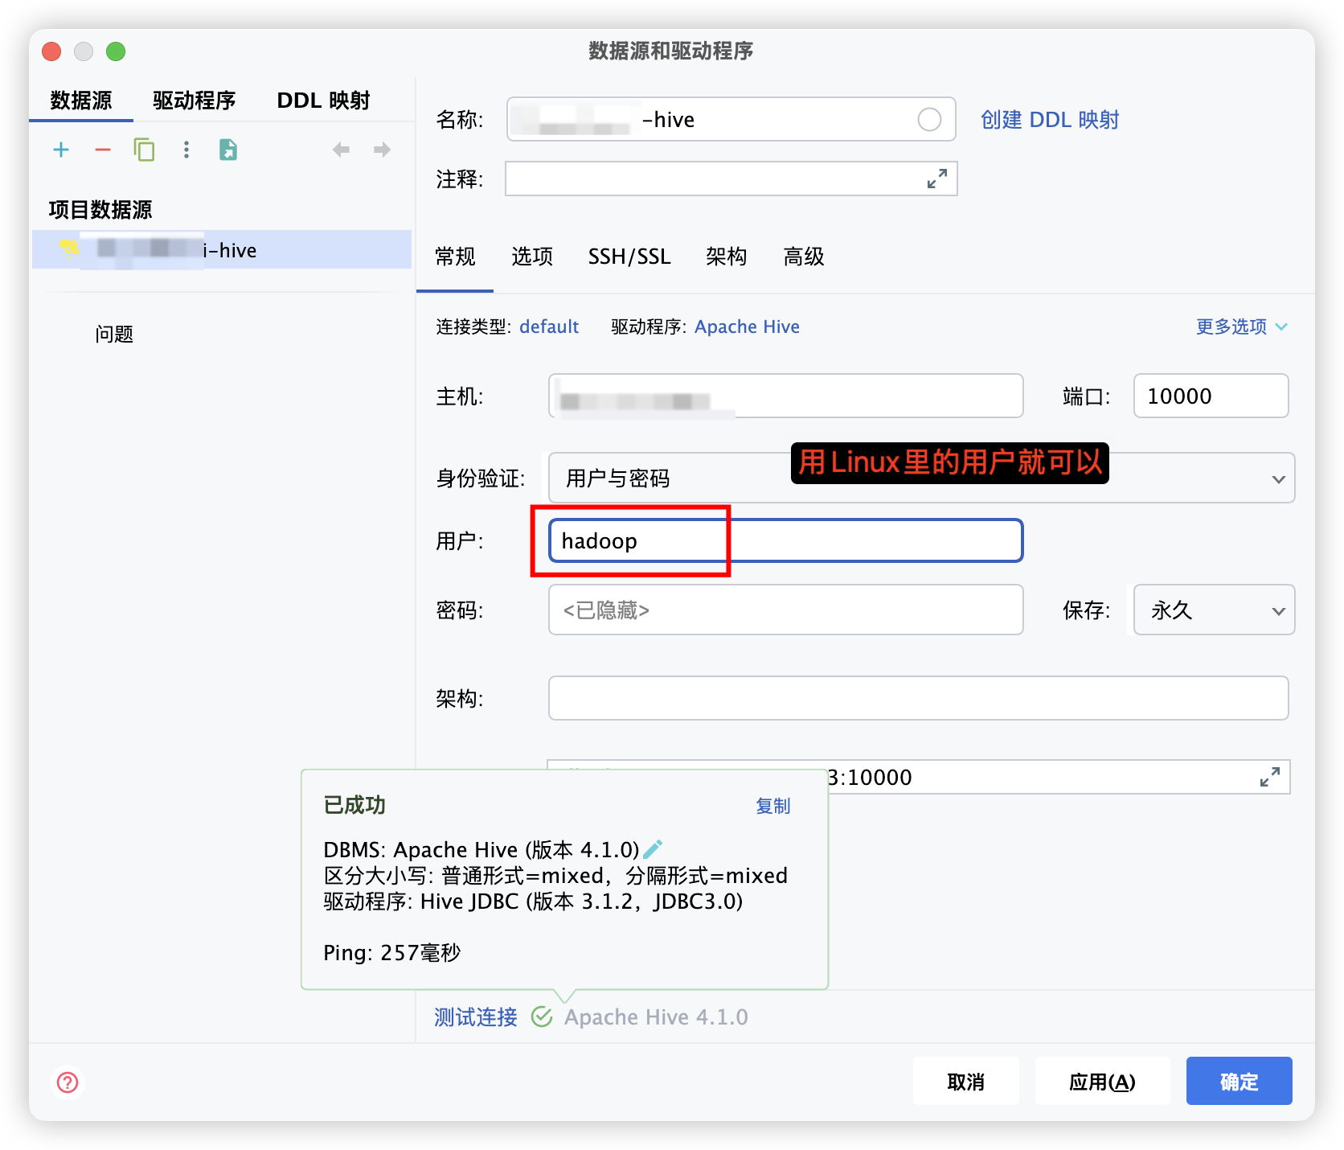Select the i-hive data source in the tree

222,249
